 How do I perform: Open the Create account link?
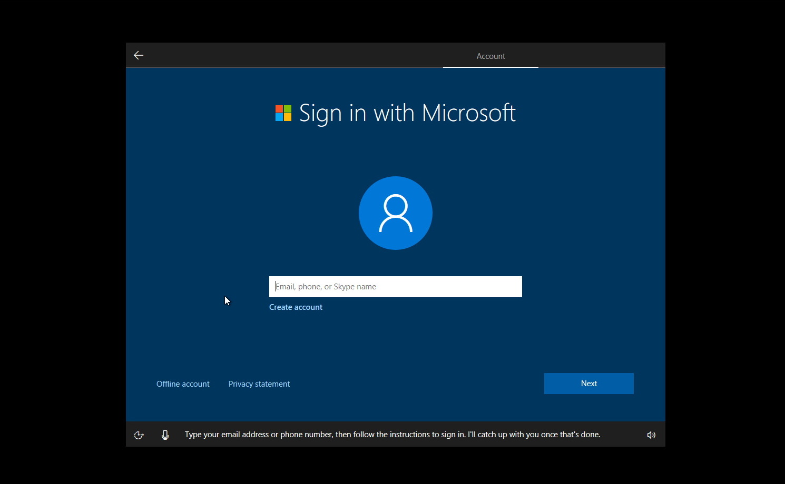[x=295, y=307]
